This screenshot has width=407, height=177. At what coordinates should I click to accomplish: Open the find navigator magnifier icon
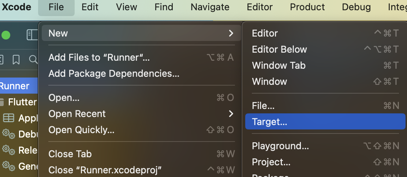point(33,60)
